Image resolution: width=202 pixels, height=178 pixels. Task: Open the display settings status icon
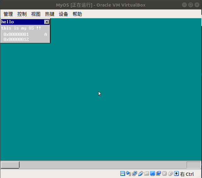pyautogui.click(x=153, y=174)
